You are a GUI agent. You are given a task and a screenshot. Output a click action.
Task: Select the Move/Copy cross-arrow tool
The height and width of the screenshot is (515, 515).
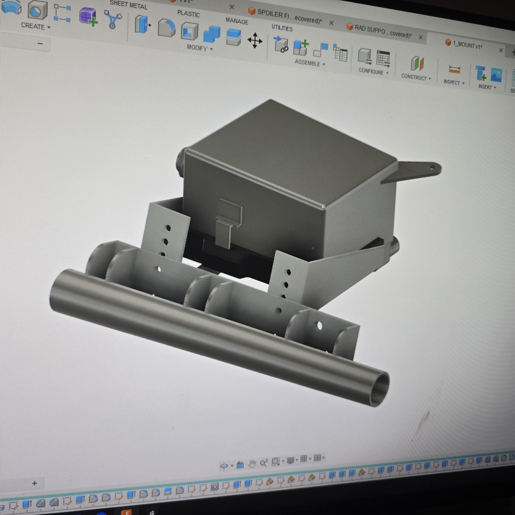pos(255,41)
